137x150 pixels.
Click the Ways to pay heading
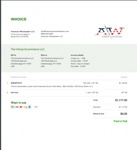click(19, 103)
